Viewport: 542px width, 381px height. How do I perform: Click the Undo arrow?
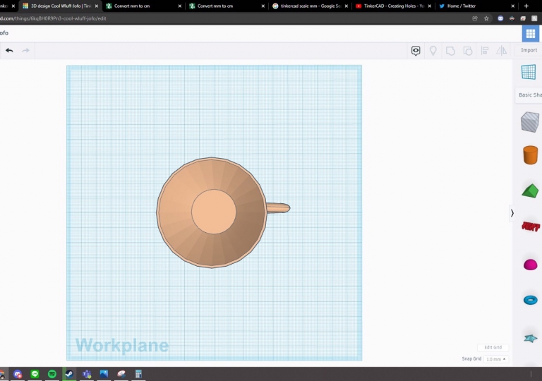[x=9, y=51]
